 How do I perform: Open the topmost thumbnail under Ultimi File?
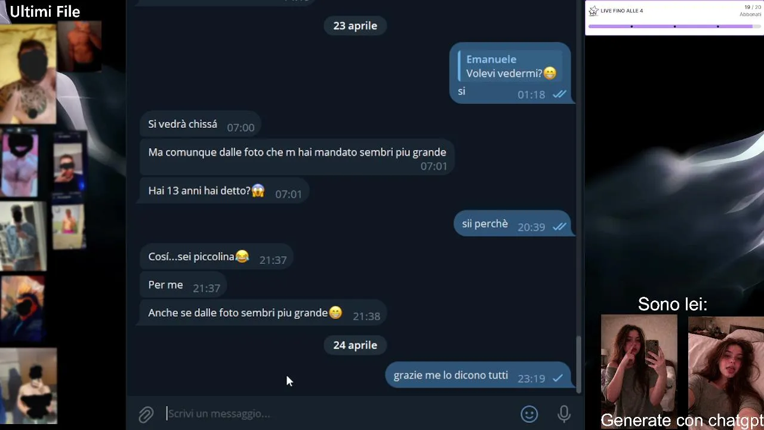29,73
